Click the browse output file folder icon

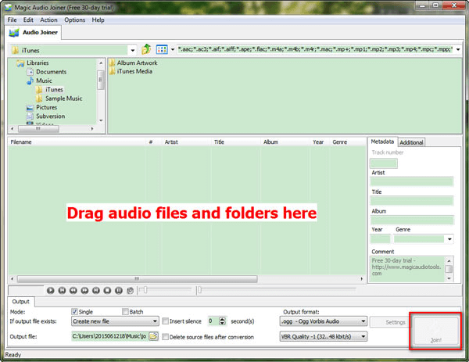click(x=154, y=336)
